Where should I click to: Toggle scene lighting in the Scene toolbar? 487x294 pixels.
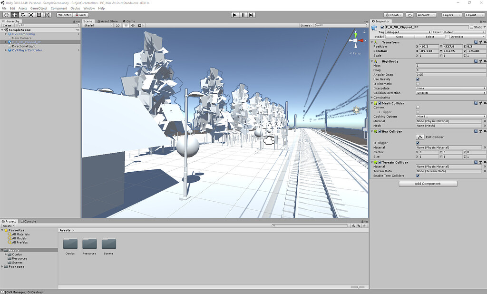coord(127,26)
